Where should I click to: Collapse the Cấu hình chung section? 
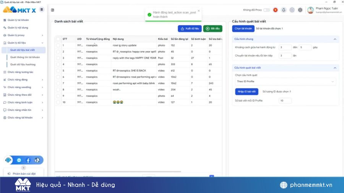click(335, 39)
